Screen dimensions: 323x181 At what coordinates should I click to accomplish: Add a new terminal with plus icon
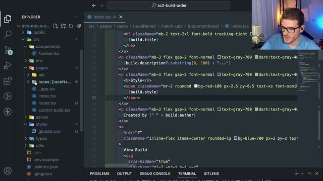pos(297,173)
